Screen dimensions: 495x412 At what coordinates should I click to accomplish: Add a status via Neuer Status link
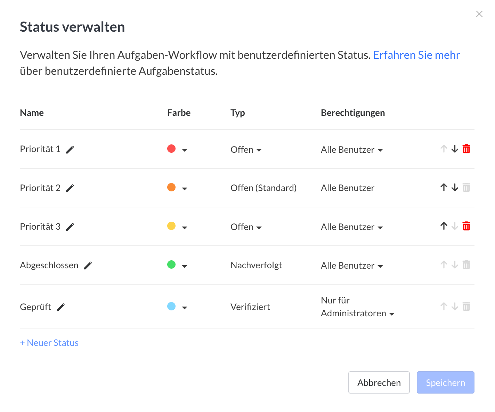49,343
